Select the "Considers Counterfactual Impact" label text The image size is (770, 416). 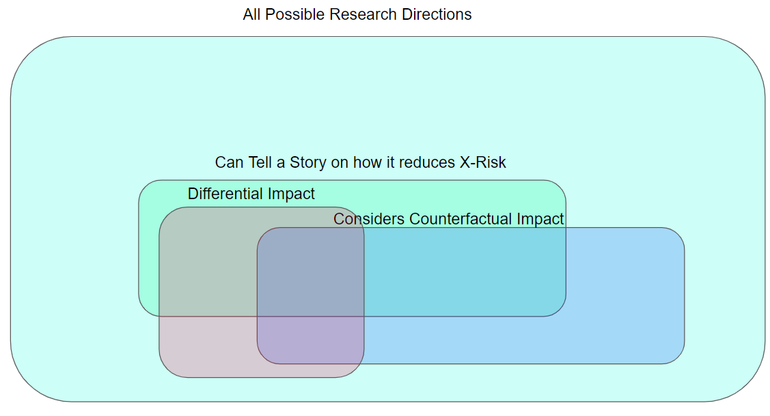pos(448,219)
